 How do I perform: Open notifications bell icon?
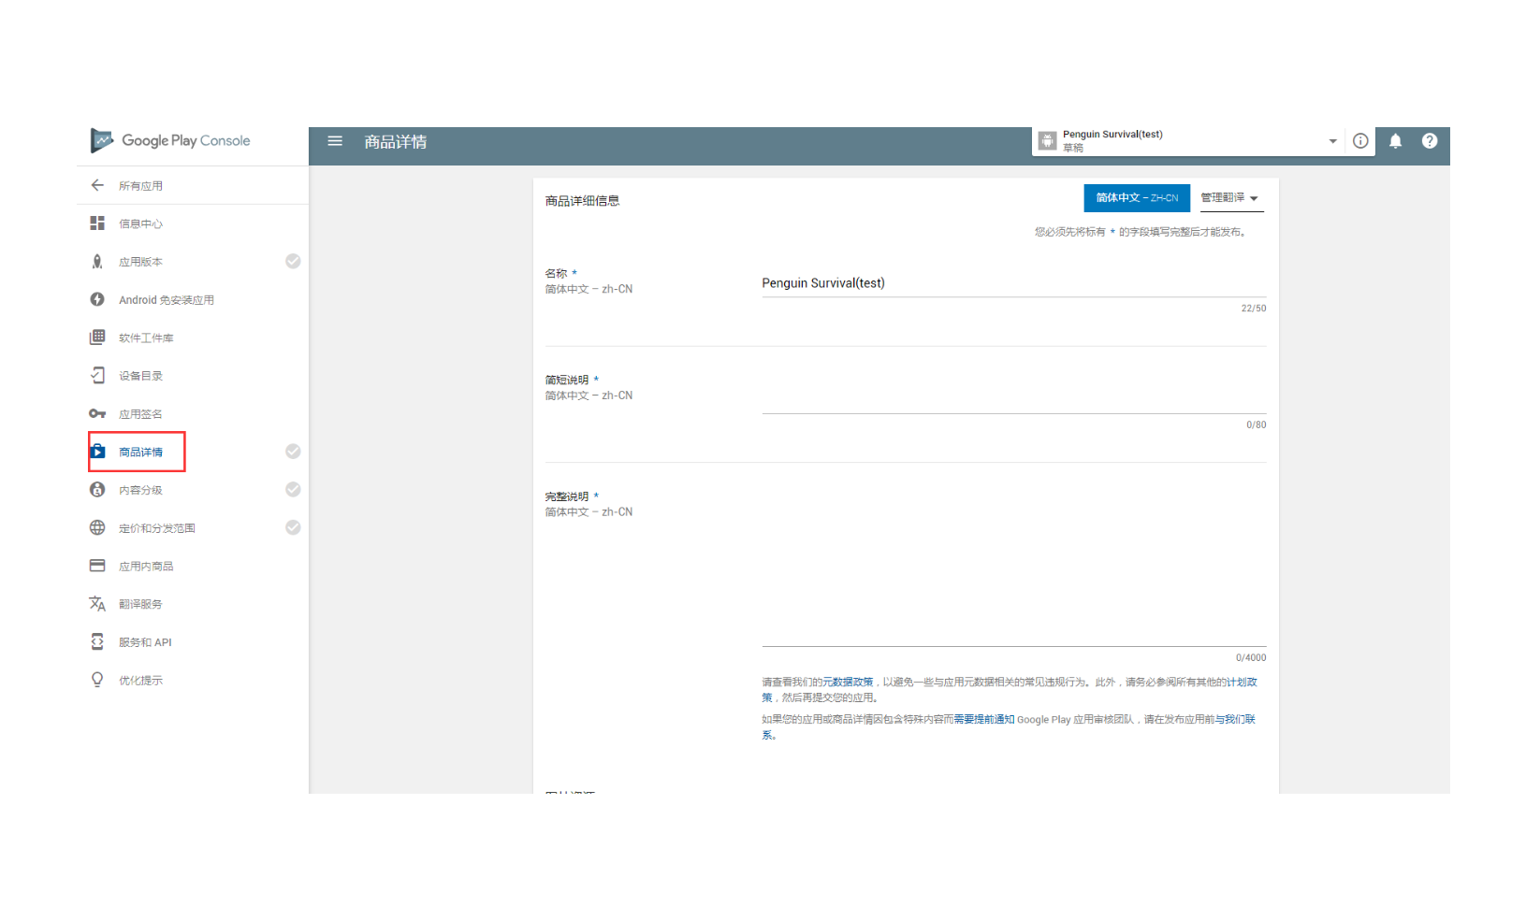point(1395,141)
